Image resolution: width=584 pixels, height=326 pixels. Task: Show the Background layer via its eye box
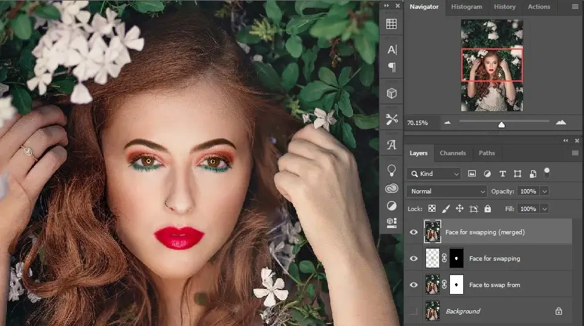413,311
